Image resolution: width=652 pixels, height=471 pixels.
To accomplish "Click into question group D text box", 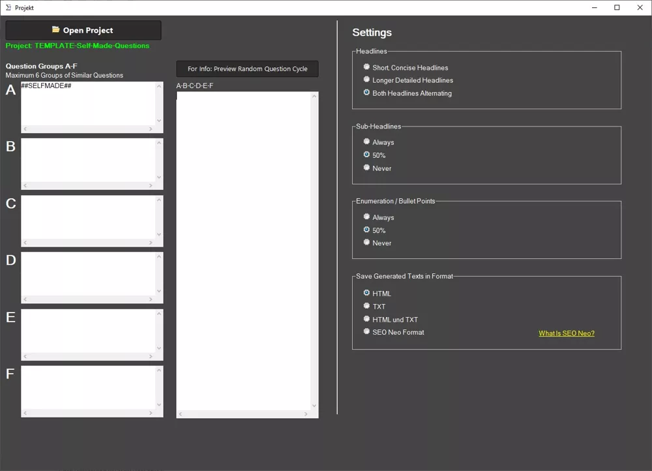I will [x=88, y=274].
